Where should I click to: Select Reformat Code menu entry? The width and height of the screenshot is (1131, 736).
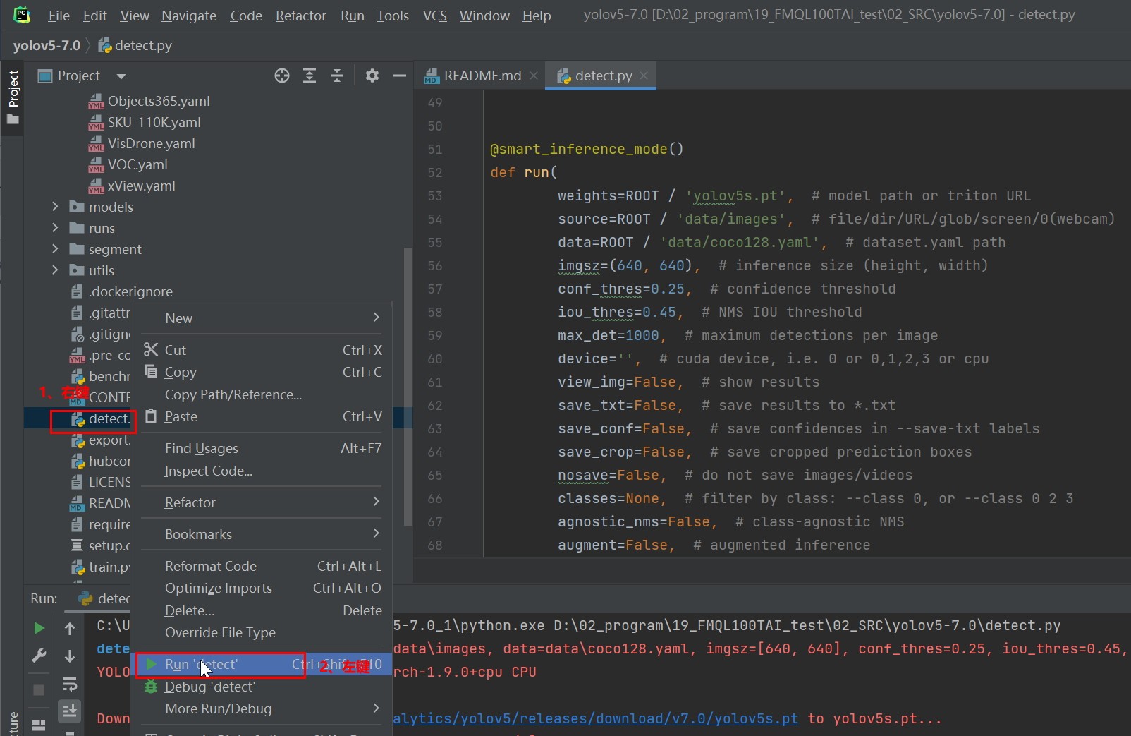(x=261, y=566)
